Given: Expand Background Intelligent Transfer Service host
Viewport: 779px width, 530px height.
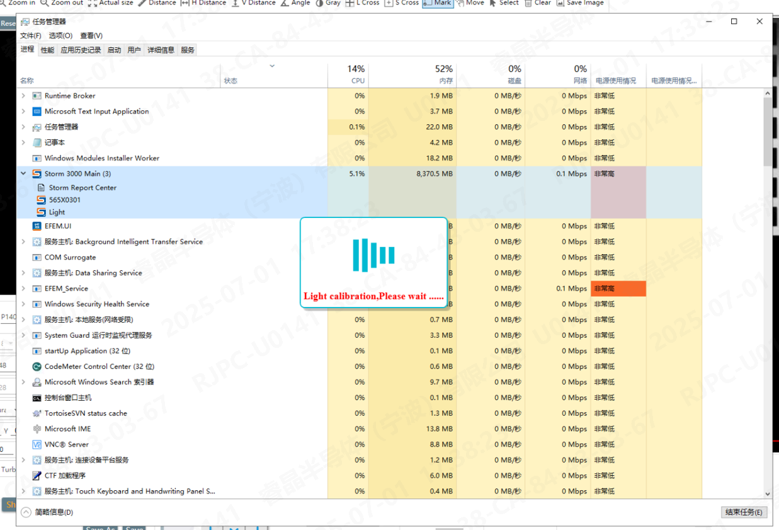Looking at the screenshot, I should tap(23, 242).
